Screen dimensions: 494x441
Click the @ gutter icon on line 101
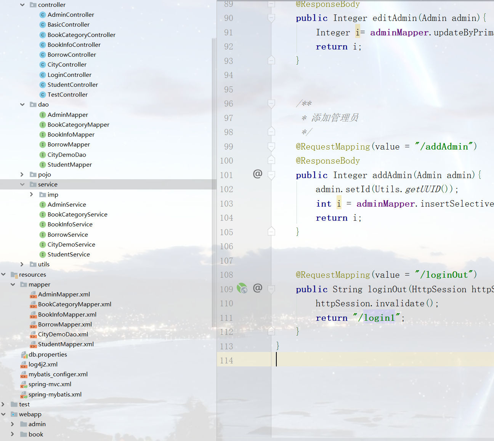258,174
